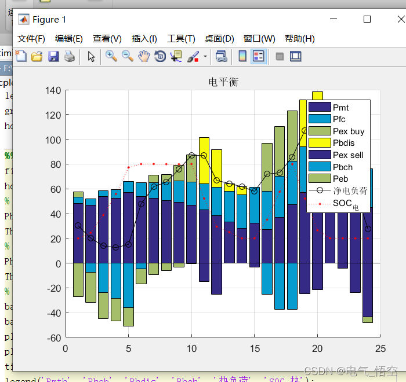Maximize the Figure 1 window
406x382 pixels.
367,19
